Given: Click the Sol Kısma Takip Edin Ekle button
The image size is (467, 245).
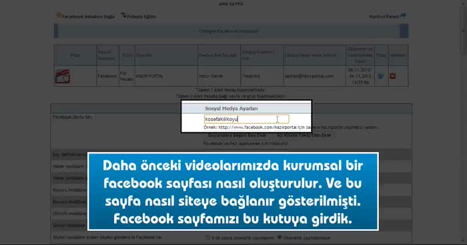Looking at the screenshot, I should pyautogui.click(x=304, y=136).
